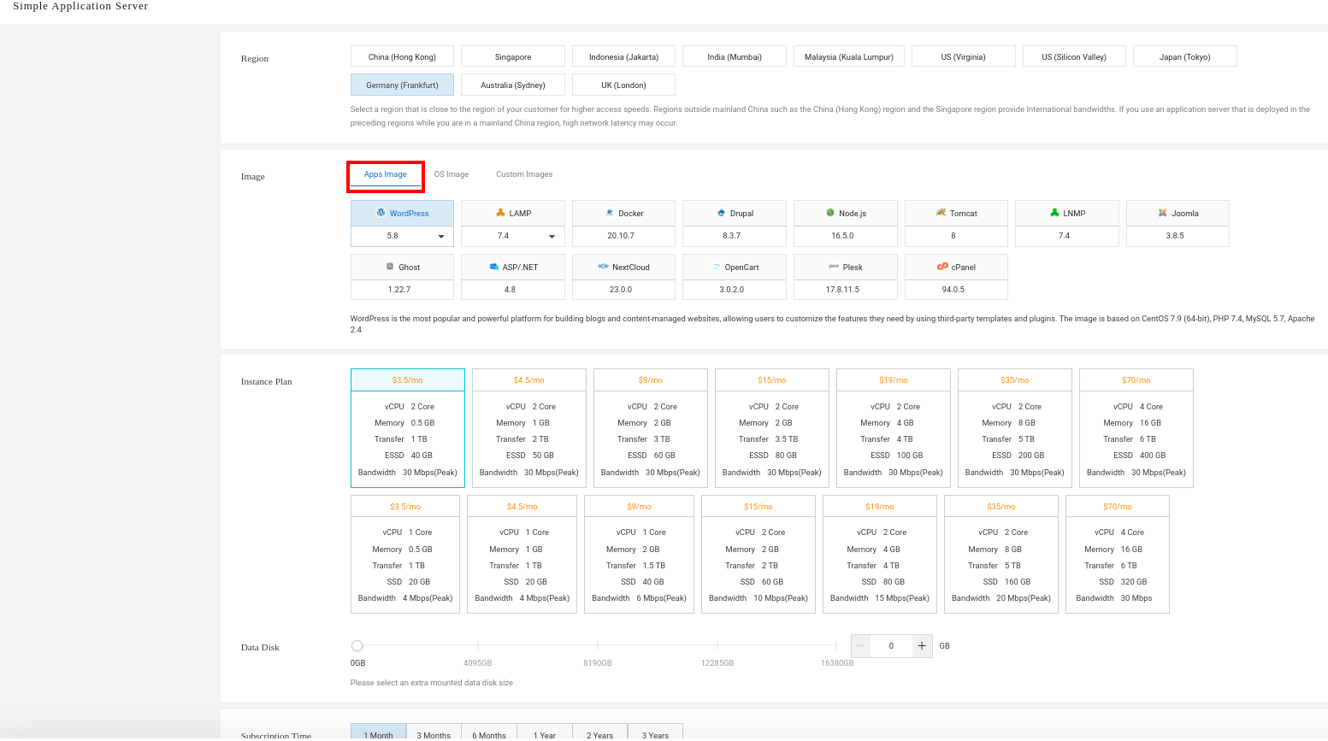Click the Docker version 20.10.7 cell

pyautogui.click(x=623, y=236)
